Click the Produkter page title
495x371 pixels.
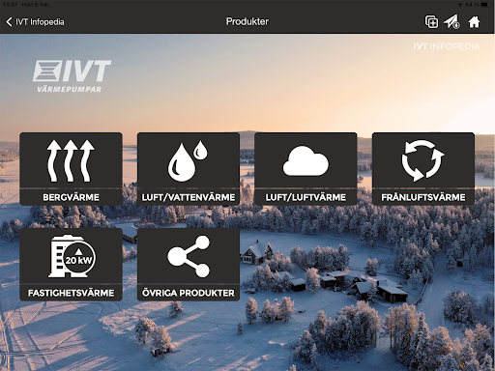coord(247,21)
